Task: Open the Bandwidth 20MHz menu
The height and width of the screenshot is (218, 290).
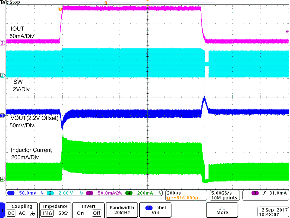Action: tap(122, 210)
